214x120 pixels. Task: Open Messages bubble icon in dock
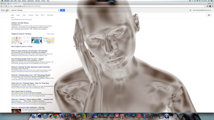coord(95,116)
